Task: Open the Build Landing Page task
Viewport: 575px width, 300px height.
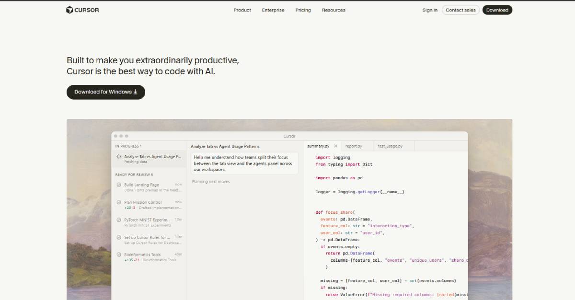Action: click(x=149, y=187)
